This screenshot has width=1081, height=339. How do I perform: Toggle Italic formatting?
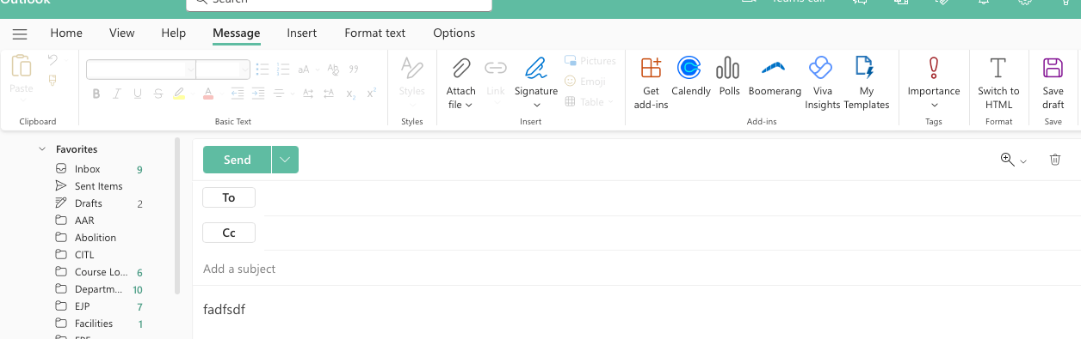[117, 94]
